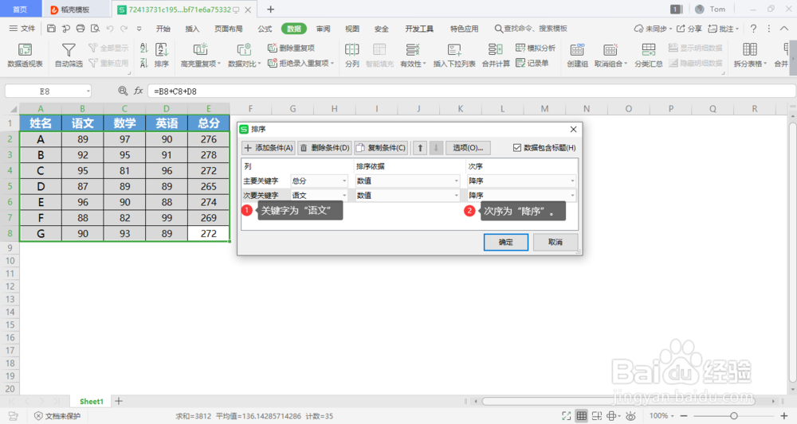797x424 pixels.
Task: Add a new sheet with plus button
Action: click(x=119, y=401)
